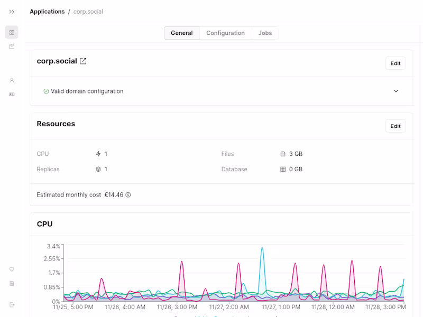
Task: Click the heart favorites icon in sidebar
Action: point(11,269)
